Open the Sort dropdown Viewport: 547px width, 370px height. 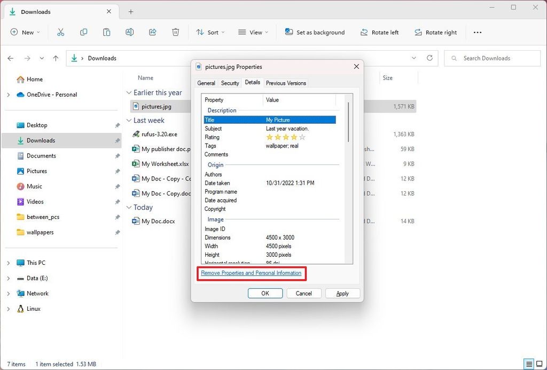pyautogui.click(x=210, y=32)
